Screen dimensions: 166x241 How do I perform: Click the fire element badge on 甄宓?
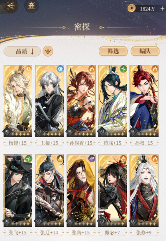click(123, 158)
